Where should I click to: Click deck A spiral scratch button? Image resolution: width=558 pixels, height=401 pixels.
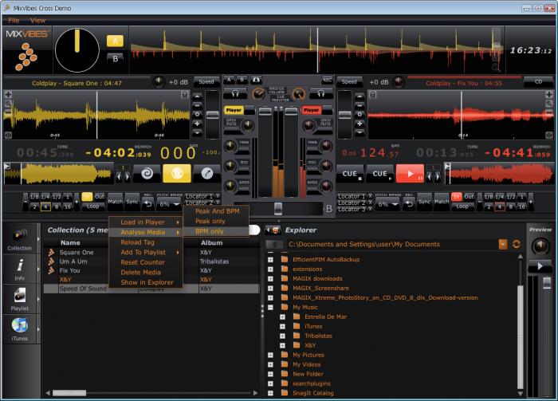[147, 173]
